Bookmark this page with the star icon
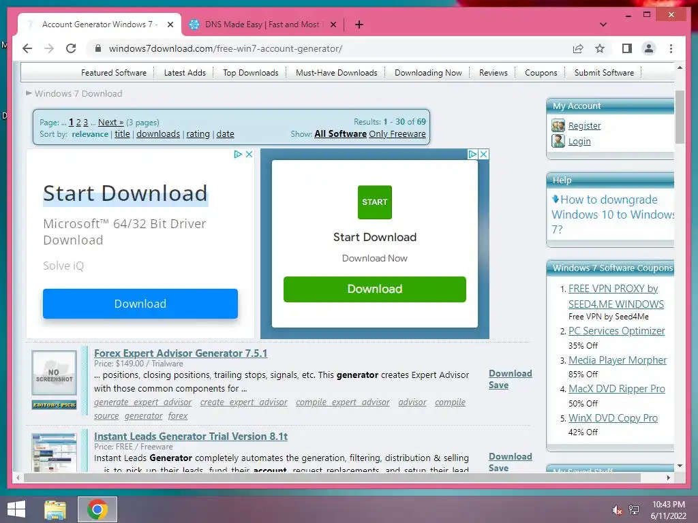Screen dimensions: 698x523 (x=600, y=48)
